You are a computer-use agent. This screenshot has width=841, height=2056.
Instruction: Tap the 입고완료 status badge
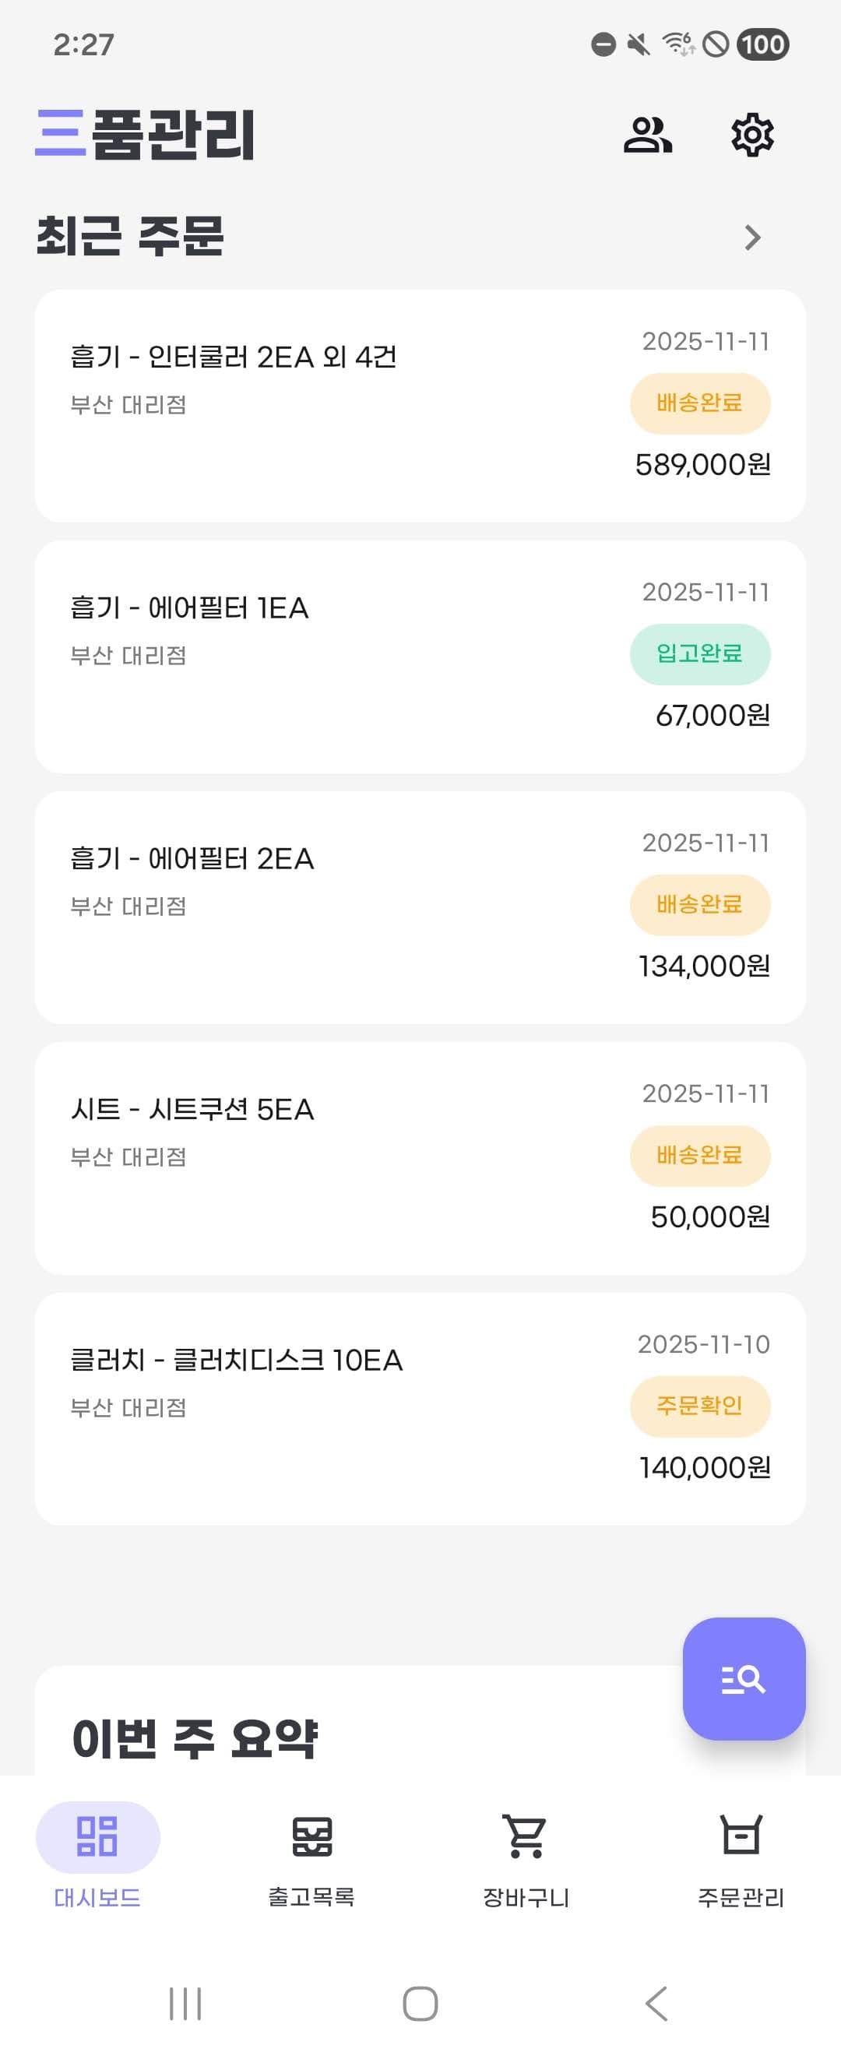tap(700, 653)
